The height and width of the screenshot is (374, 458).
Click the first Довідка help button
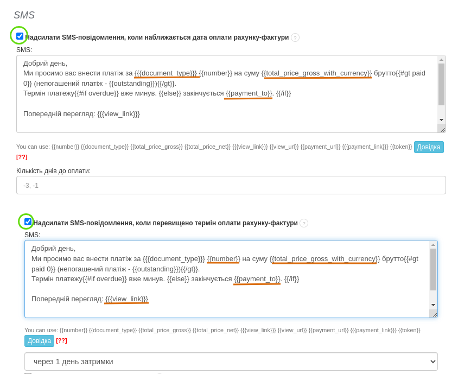429,147
